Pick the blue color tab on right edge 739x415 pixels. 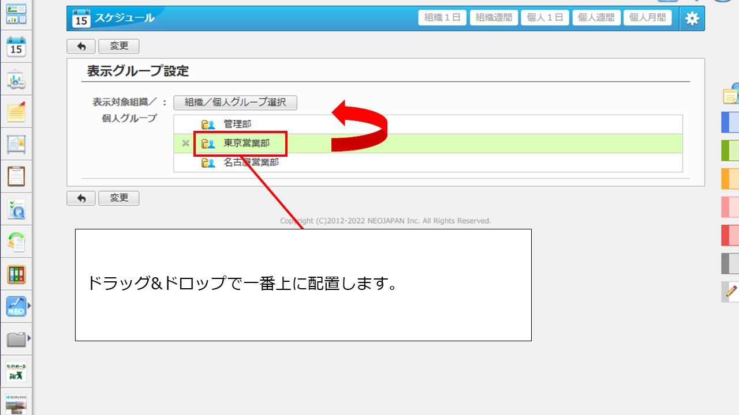click(x=730, y=122)
